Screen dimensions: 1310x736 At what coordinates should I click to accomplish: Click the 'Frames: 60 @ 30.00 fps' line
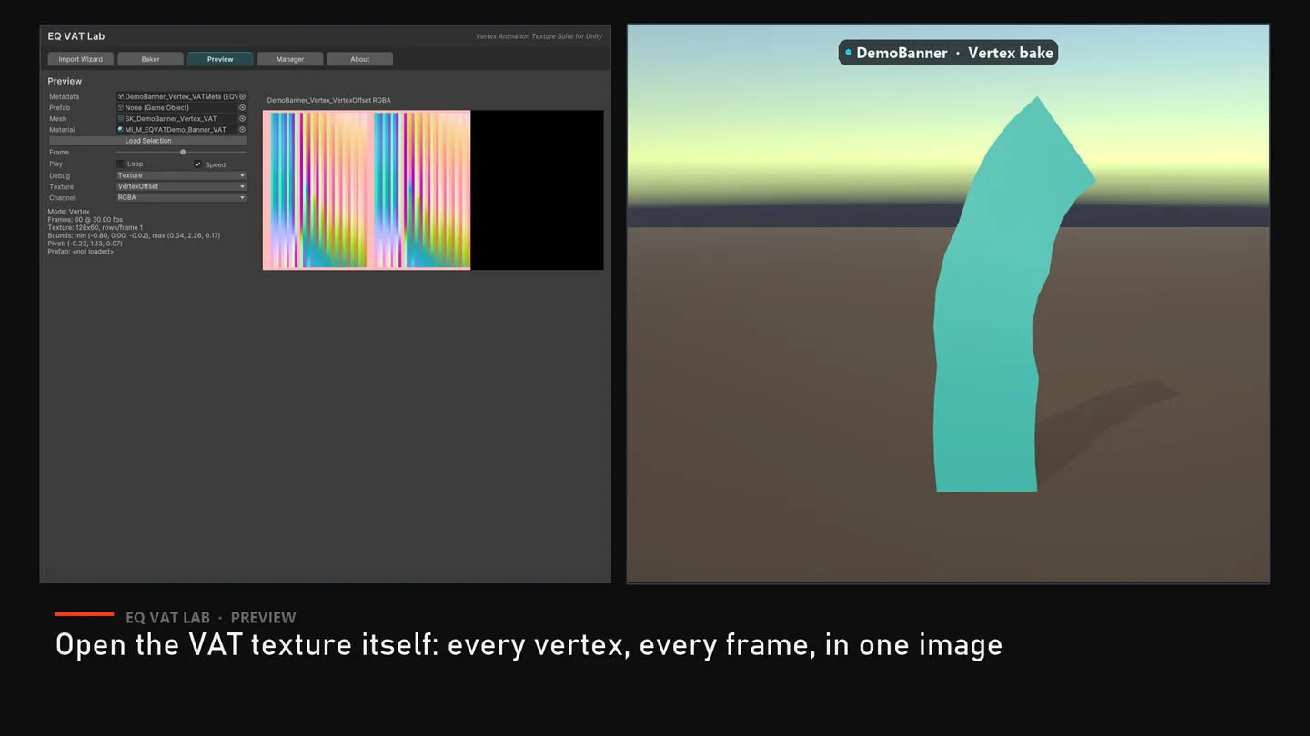pyautogui.click(x=86, y=220)
